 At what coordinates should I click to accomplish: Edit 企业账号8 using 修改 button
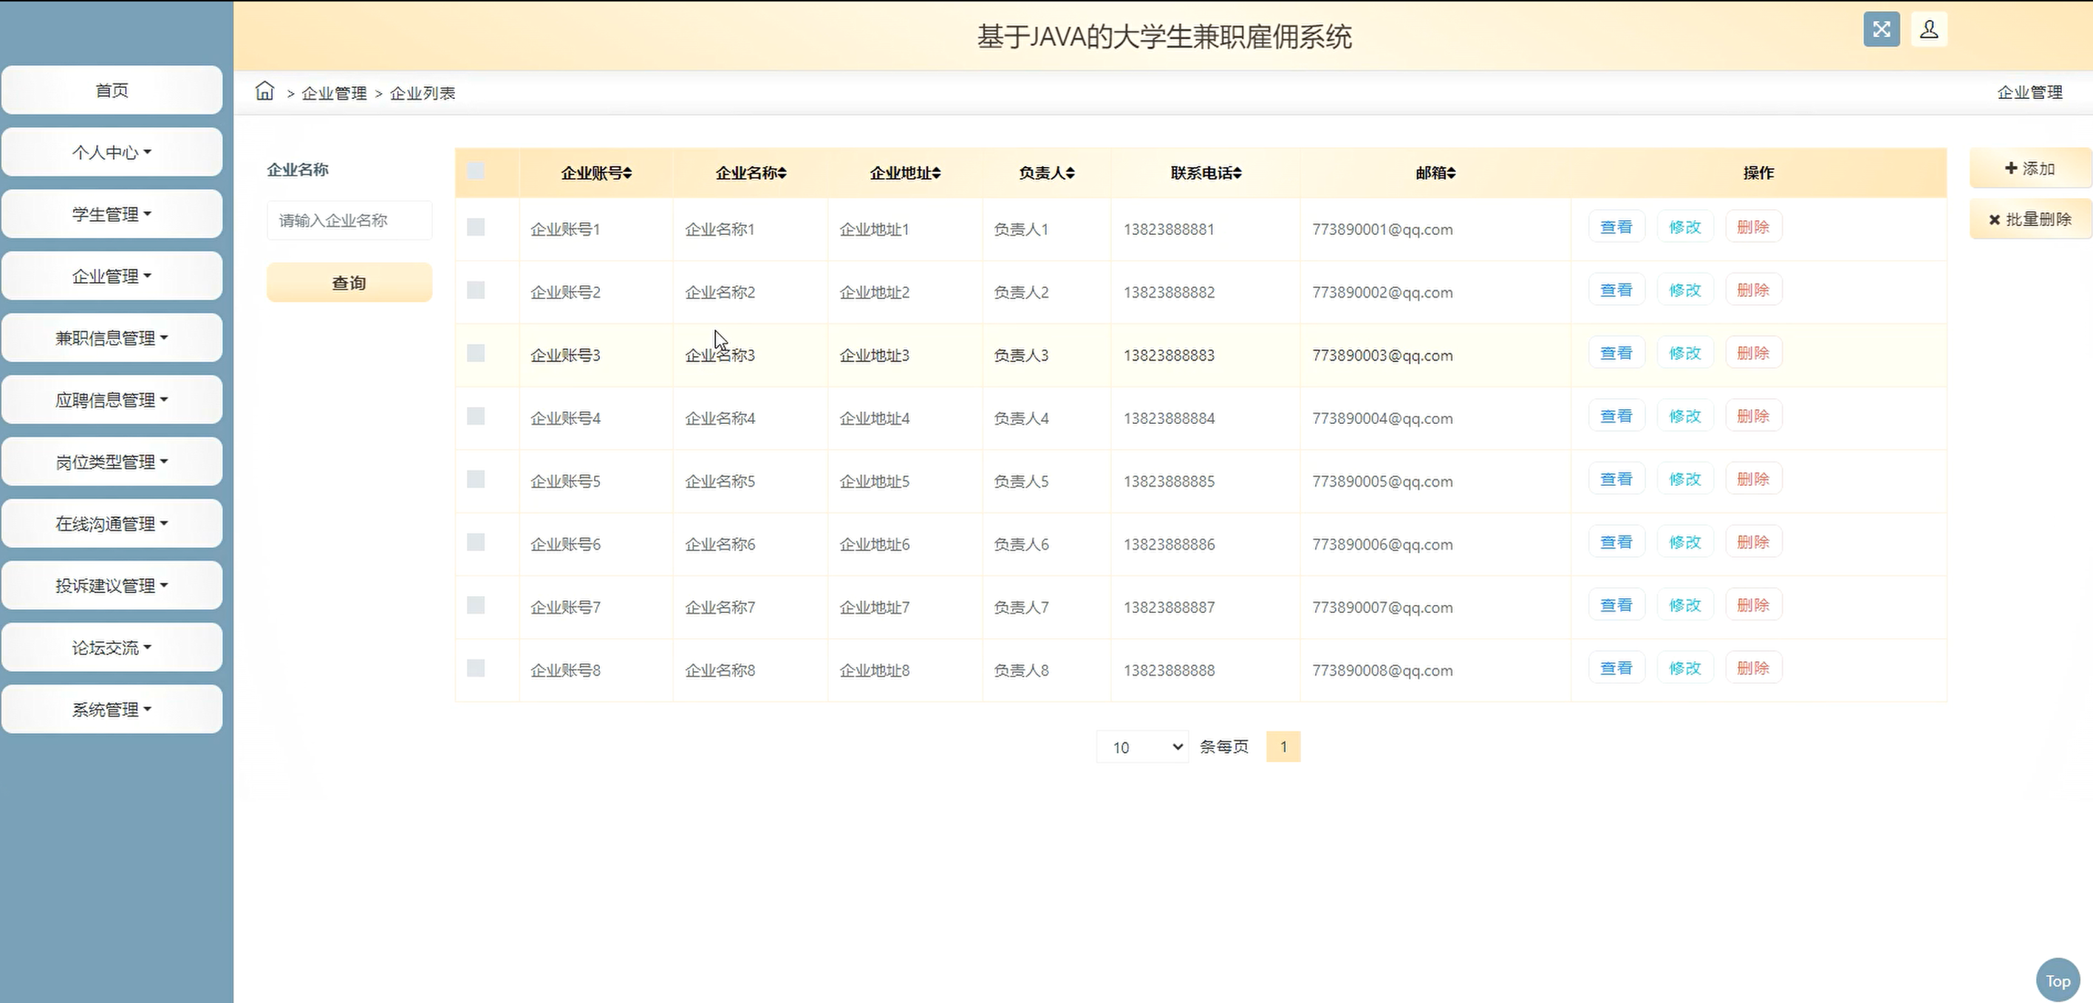(1684, 668)
